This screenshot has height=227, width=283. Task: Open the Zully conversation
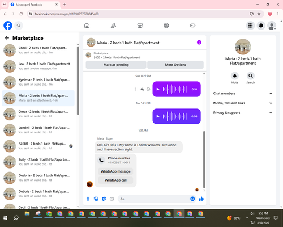point(38,162)
